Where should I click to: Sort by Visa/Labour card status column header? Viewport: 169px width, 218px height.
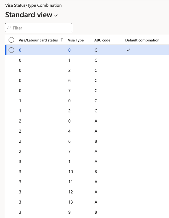coord(38,40)
